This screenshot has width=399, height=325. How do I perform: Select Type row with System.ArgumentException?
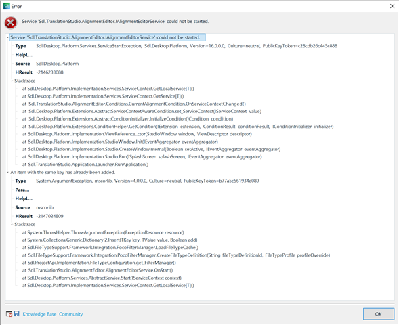coord(137,181)
